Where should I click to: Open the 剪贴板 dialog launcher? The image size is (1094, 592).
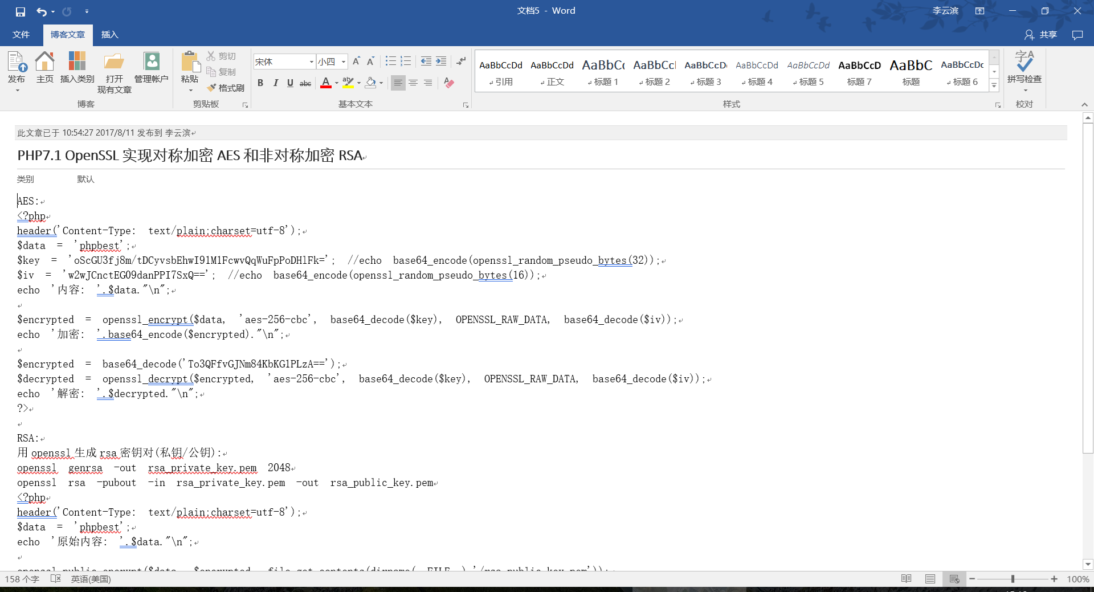click(245, 105)
